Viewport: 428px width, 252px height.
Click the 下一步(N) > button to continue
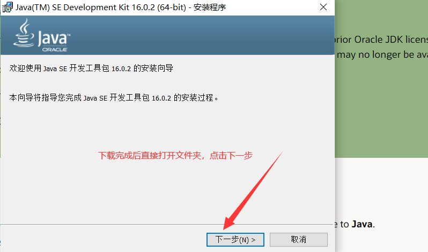[235, 240]
